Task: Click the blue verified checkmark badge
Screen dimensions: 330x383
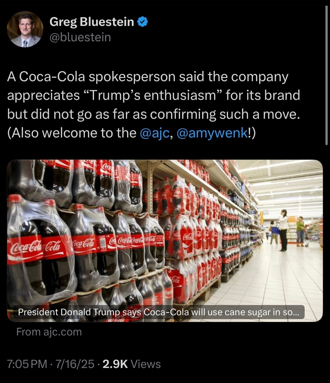Action: (142, 22)
